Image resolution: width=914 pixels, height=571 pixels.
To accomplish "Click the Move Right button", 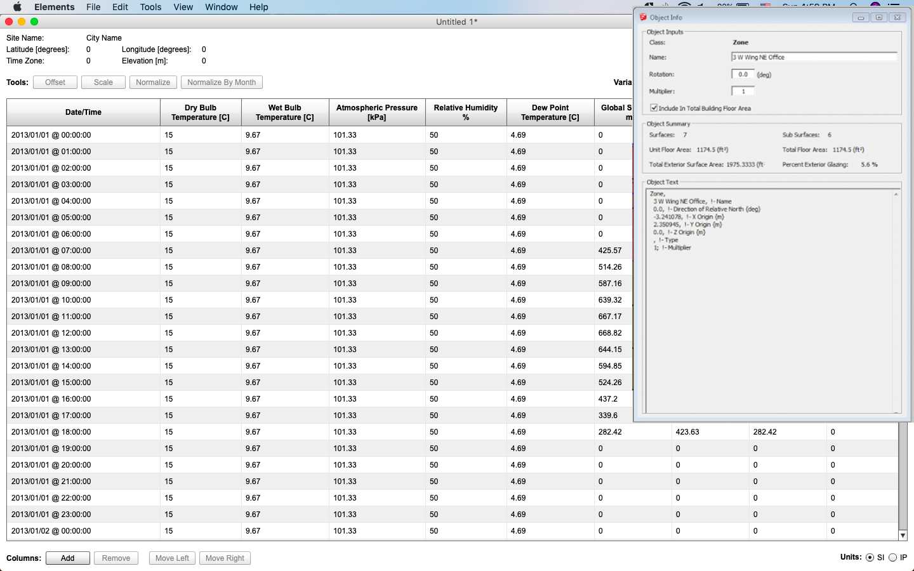I will pos(225,558).
